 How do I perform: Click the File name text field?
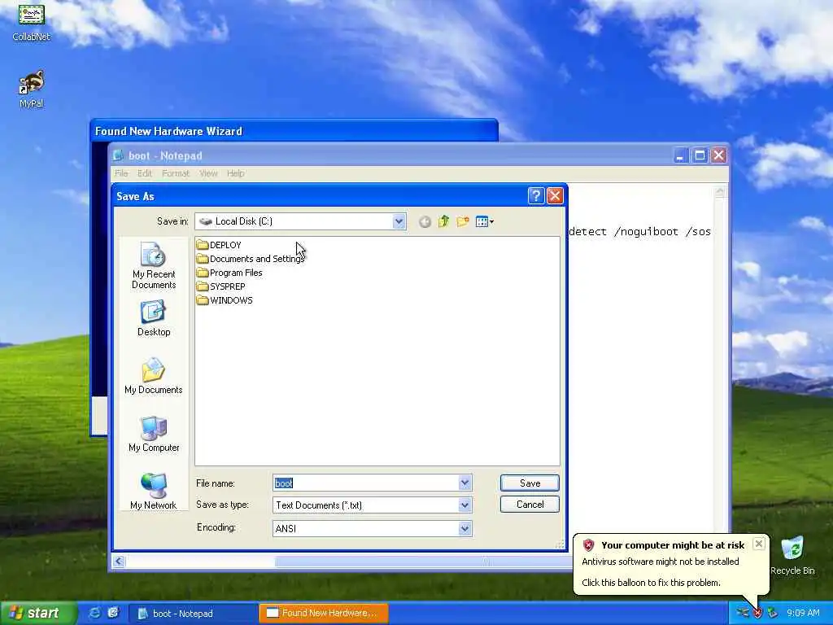coord(365,483)
